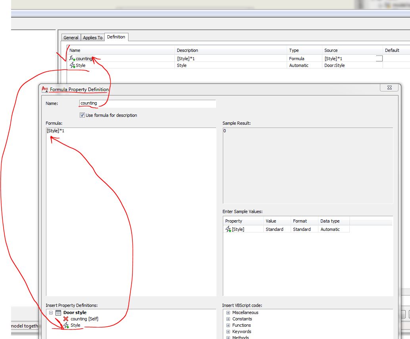Click the [Style] property icon in Sample Values
Viewport: 410px width, 339px height.
click(x=229, y=229)
